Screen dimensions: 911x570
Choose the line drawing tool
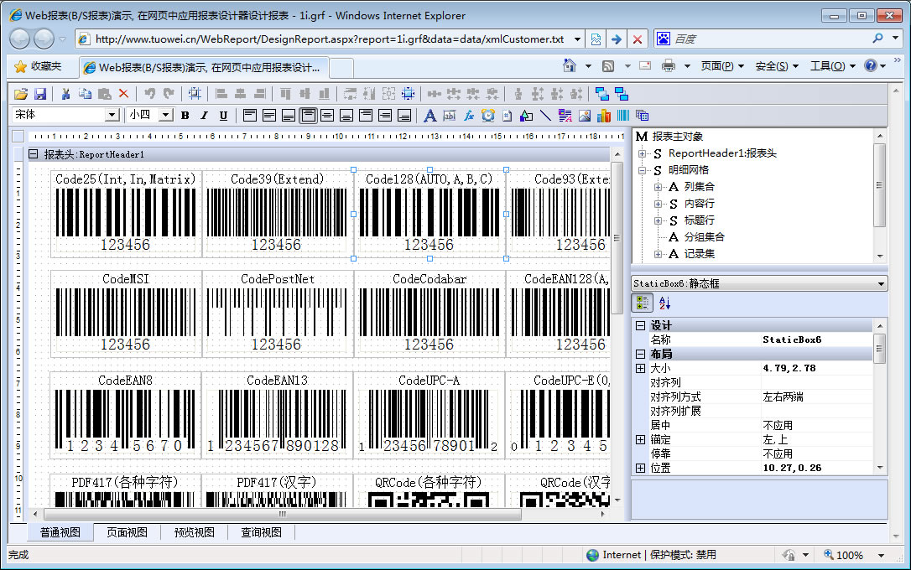[x=545, y=116]
